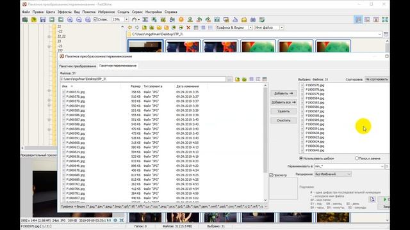Screen dimensions: 410x230
Task: Click the favorites folder icon in batch dialog
Action: [244, 79]
